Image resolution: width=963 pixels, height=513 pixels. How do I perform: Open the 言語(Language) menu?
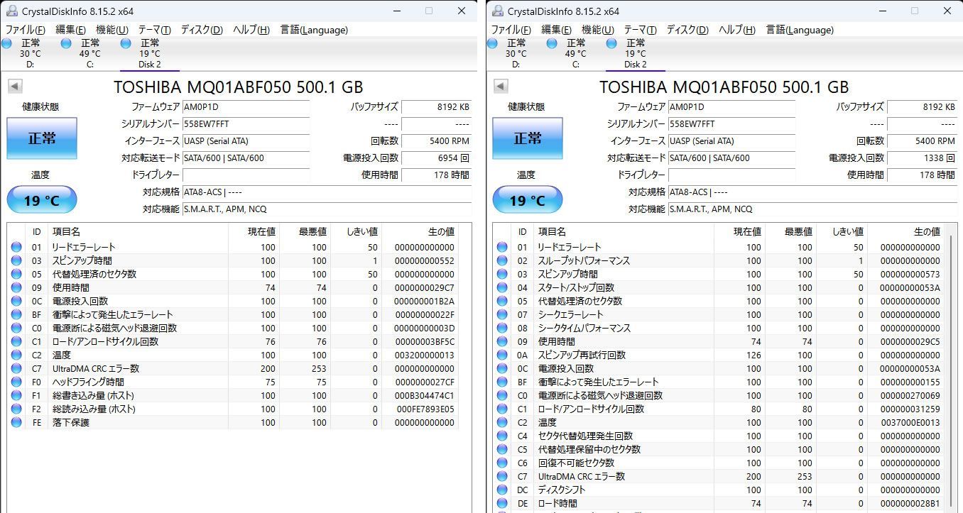(x=313, y=30)
